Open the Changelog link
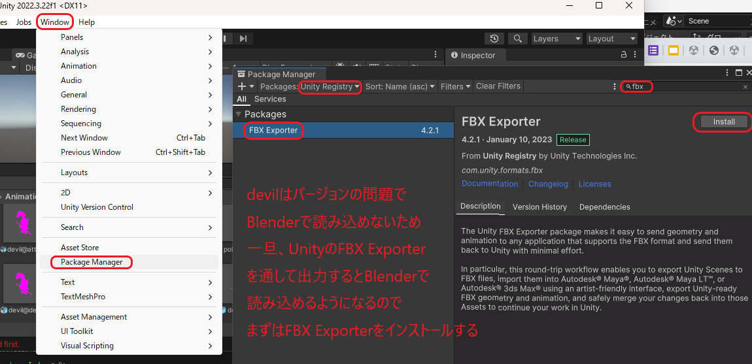This screenshot has height=364, width=752. click(x=548, y=184)
